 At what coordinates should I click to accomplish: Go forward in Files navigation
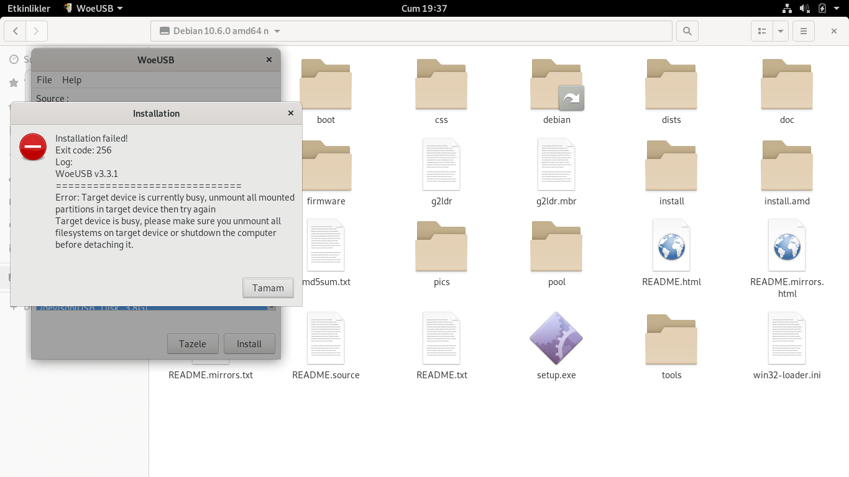pos(37,31)
